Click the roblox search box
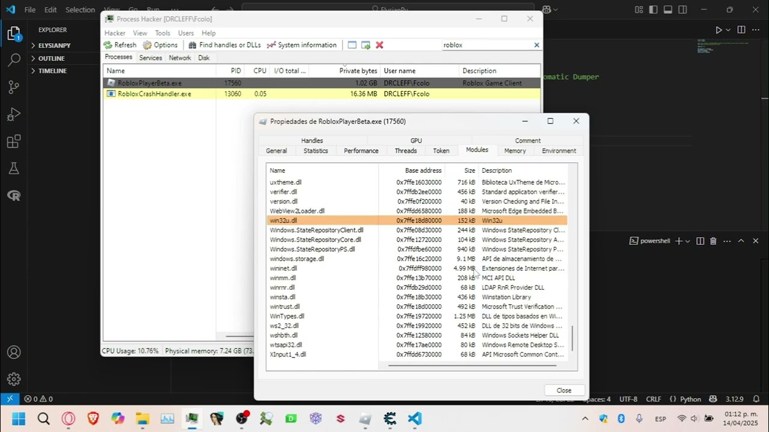769x432 pixels. pyautogui.click(x=487, y=45)
